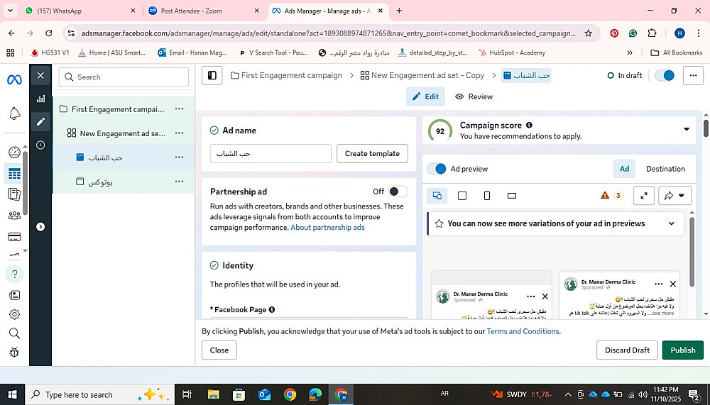This screenshot has width=710, height=405.
Task: Dismiss right ad preview card with X
Action: click(673, 284)
